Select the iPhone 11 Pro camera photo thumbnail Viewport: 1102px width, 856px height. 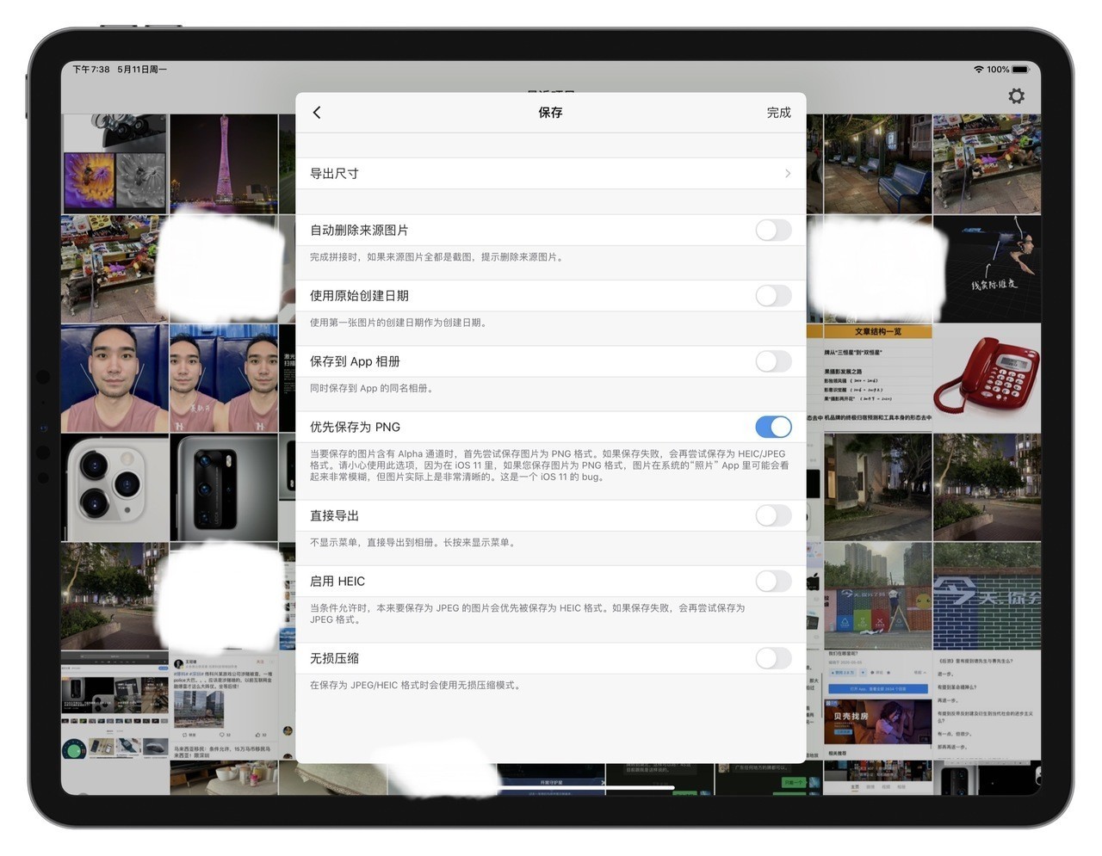point(115,488)
